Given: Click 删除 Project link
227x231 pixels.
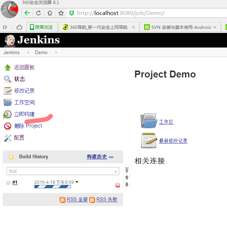Looking at the screenshot, I should pyautogui.click(x=28, y=126).
